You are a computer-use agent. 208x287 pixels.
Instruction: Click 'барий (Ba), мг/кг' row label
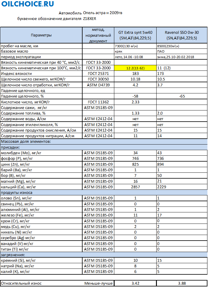click(x=16, y=170)
